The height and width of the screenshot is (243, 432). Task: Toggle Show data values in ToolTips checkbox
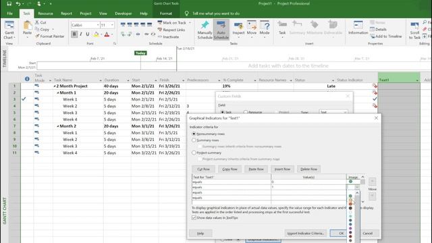point(194,217)
